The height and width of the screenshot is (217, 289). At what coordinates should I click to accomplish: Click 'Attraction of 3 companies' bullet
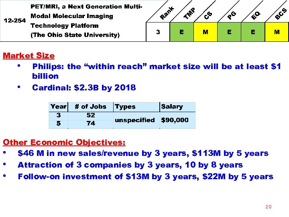point(130,165)
